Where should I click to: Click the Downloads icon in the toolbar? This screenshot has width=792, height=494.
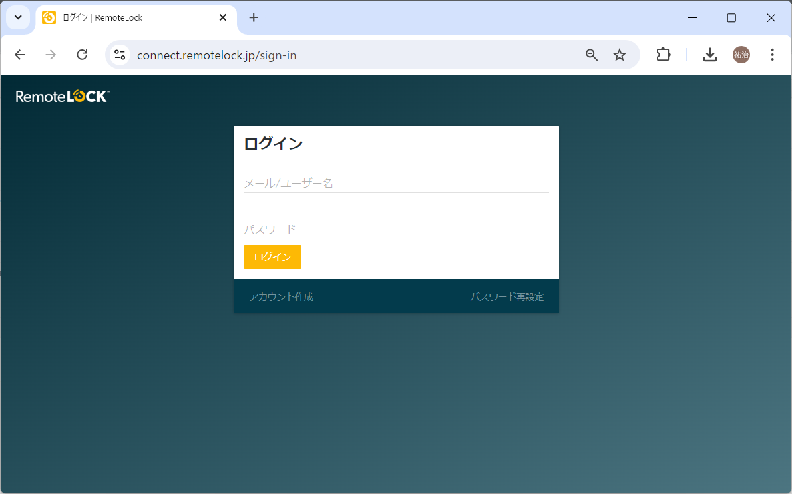pos(710,55)
